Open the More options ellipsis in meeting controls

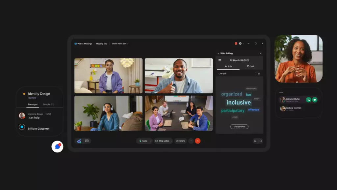(x=191, y=141)
